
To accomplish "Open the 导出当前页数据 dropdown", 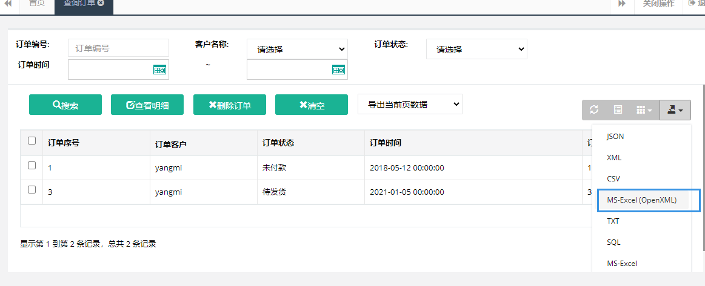I will (410, 105).
